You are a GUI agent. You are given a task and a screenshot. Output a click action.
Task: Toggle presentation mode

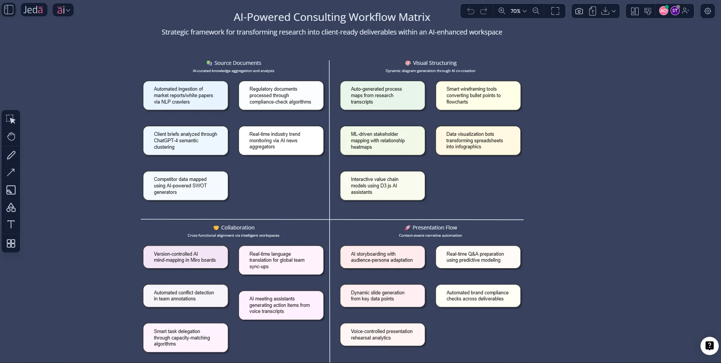pos(648,11)
